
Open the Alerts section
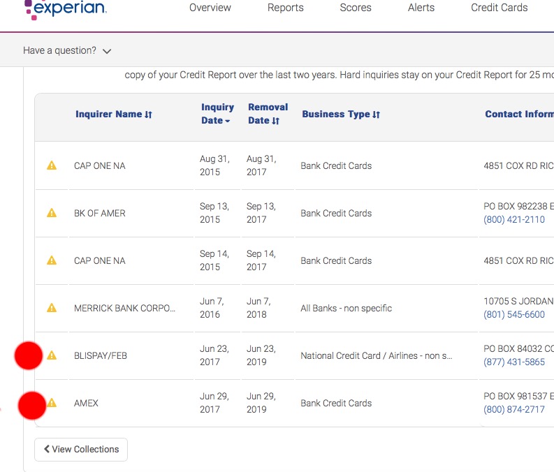click(421, 8)
